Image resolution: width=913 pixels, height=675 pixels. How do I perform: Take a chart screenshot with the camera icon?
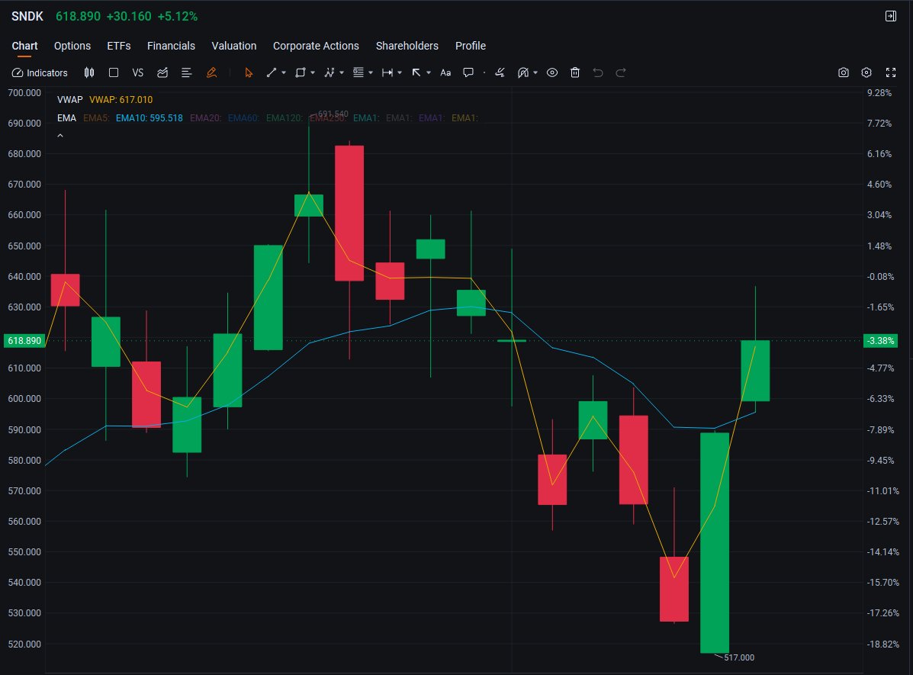tap(843, 72)
